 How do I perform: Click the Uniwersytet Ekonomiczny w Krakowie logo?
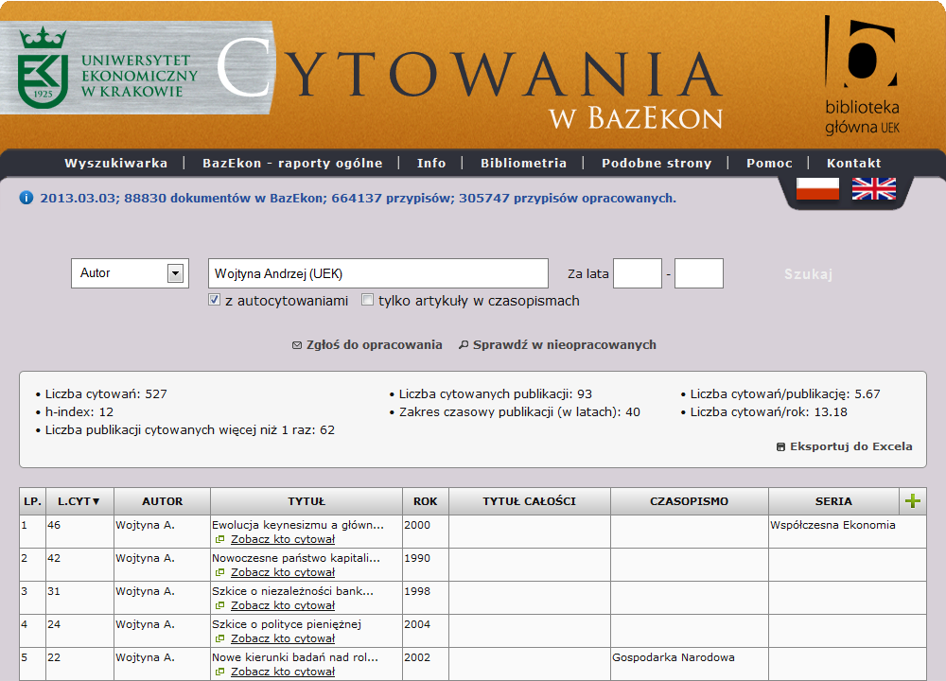coord(108,68)
